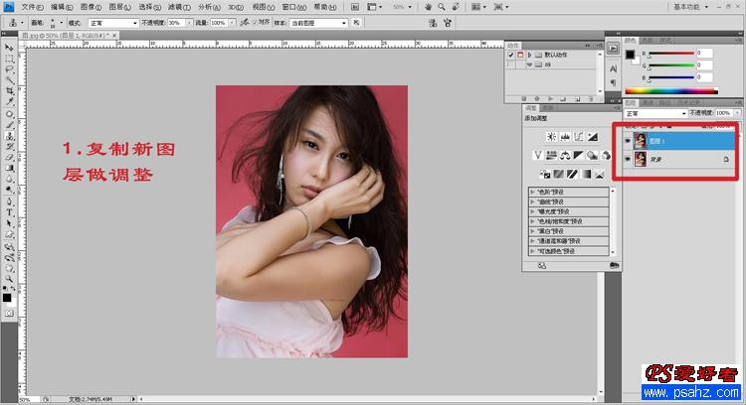
Task: Open the 图像 (Image) menu
Action: (89, 6)
